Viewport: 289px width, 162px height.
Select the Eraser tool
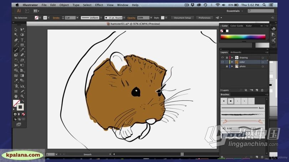pos(22,55)
